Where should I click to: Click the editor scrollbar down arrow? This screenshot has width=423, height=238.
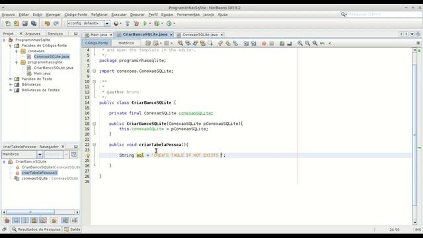tap(415, 222)
